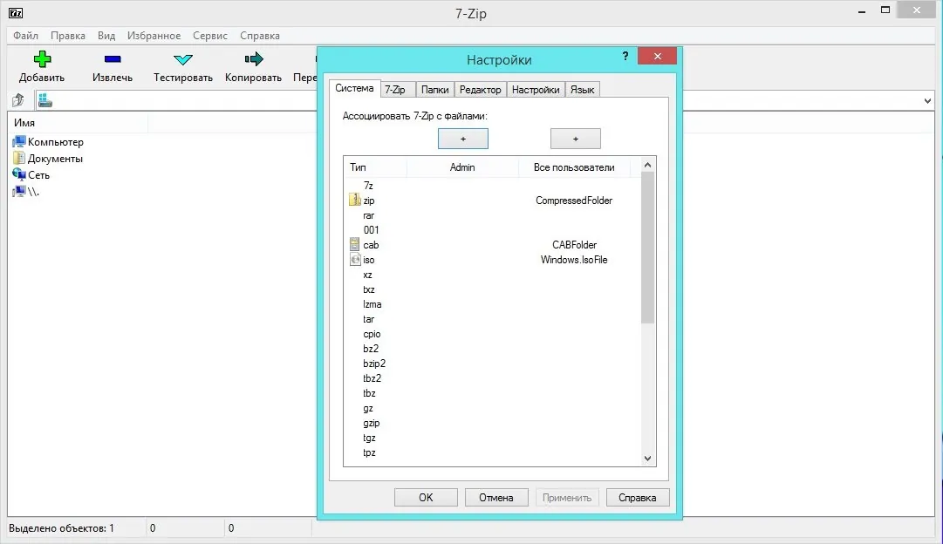This screenshot has height=544, width=943.
Task: Click the 7z logo in the title bar
Action: pyautogui.click(x=16, y=12)
